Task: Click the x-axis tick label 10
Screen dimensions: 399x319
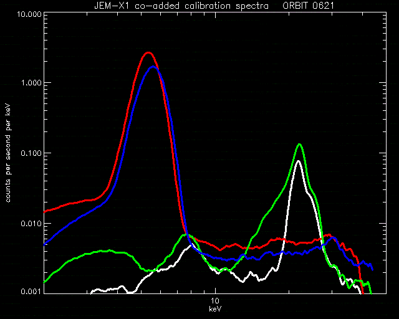Action: tap(215, 301)
